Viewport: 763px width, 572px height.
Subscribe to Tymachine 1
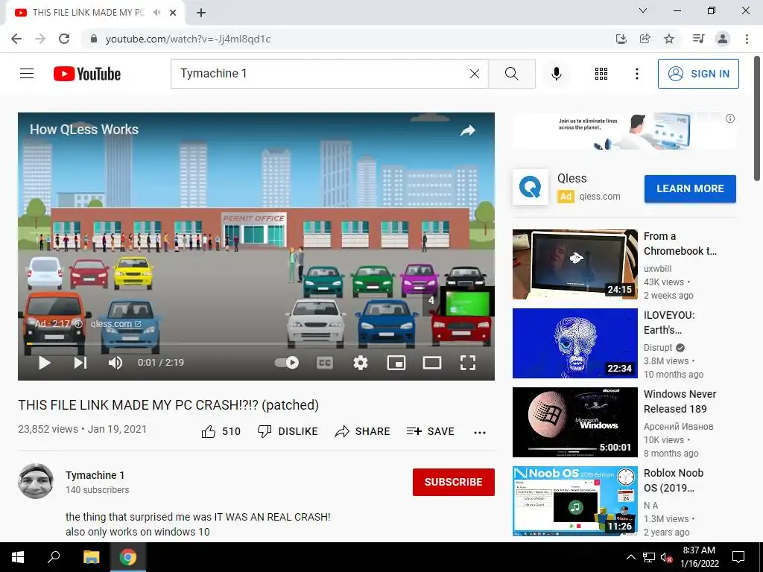click(454, 482)
